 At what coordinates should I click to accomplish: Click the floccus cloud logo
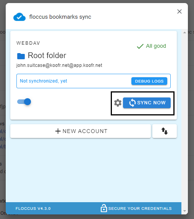coord(19,17)
